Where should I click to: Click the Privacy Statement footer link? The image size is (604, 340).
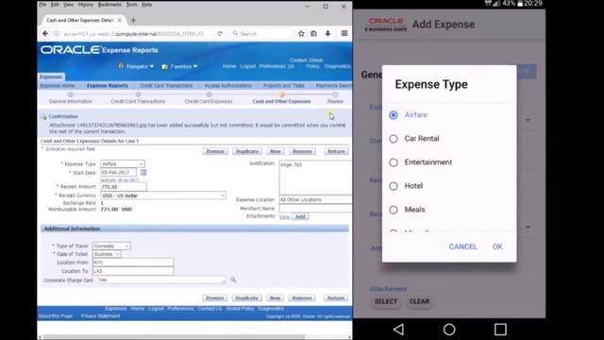pyautogui.click(x=100, y=315)
